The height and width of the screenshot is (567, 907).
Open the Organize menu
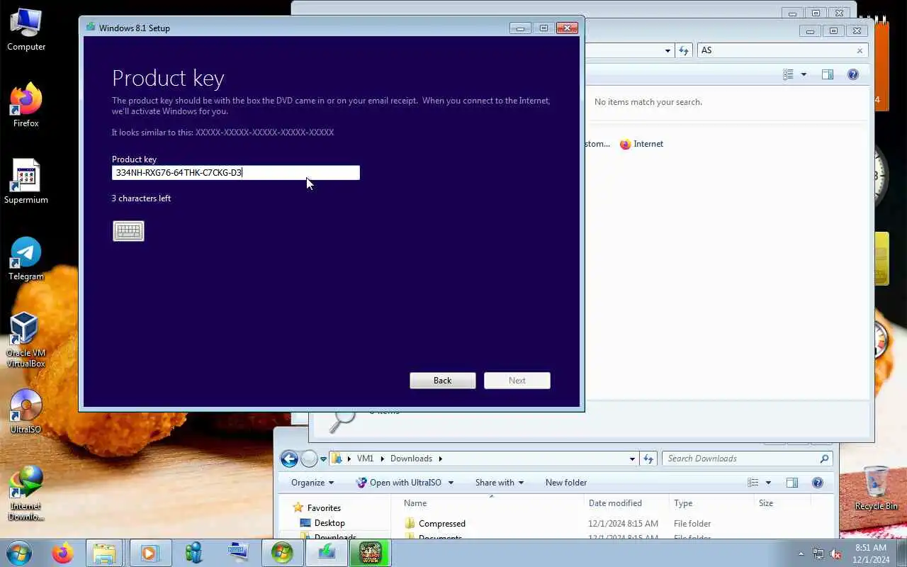click(312, 483)
